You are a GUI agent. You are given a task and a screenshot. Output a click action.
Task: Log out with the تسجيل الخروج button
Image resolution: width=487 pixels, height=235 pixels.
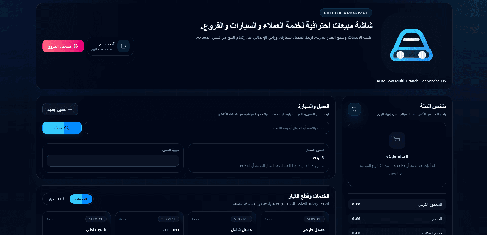[x=63, y=46]
